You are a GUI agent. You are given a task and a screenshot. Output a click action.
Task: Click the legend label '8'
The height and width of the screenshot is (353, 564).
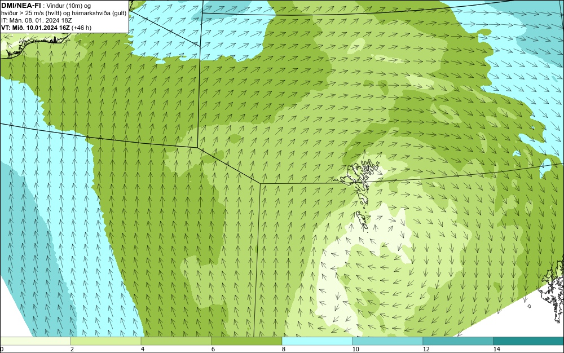click(x=284, y=349)
